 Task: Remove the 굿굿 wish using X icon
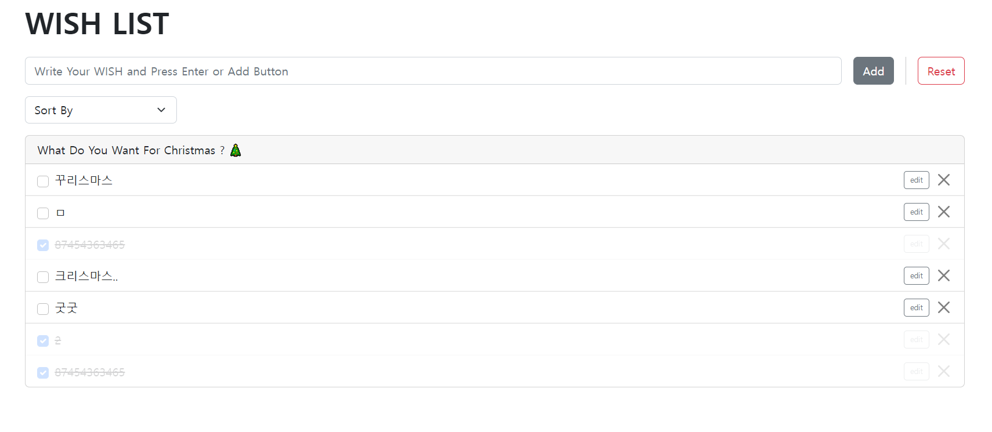[x=944, y=307]
